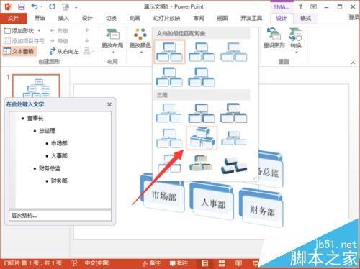Select slide 1 thumbnail
Screen dimensions: 360x269
coord(36,86)
